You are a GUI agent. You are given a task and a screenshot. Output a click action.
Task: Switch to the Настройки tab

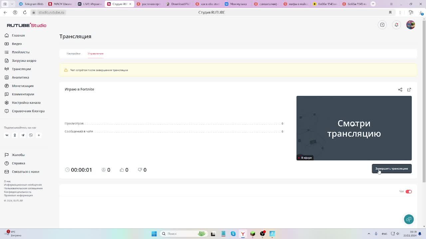73,53
